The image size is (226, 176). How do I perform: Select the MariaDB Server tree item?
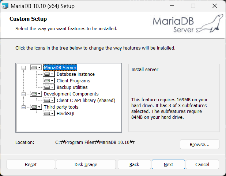pos(60,67)
